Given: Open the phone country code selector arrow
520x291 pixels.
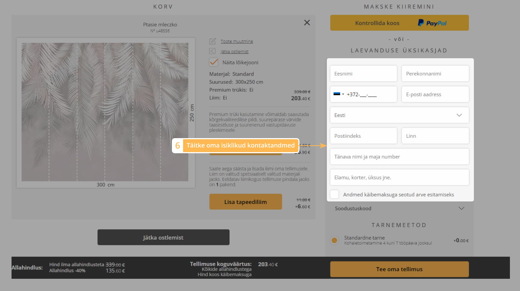Looking at the screenshot, I should [343, 95].
